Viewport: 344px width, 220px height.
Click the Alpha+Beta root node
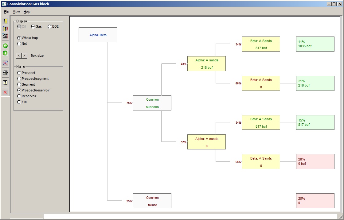[98, 35]
